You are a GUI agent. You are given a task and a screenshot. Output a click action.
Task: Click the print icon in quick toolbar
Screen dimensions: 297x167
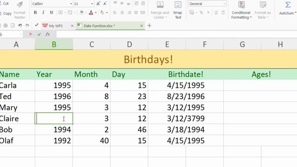6,26
